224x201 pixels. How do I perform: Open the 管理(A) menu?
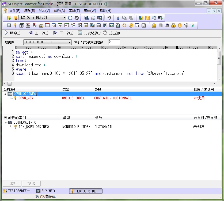pos(59,10)
